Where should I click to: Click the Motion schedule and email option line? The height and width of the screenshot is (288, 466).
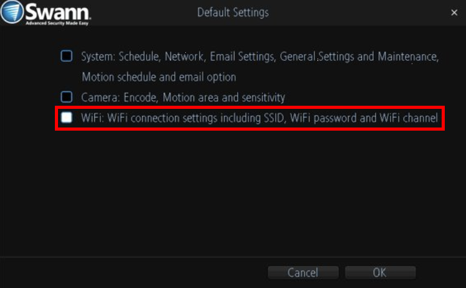(159, 77)
